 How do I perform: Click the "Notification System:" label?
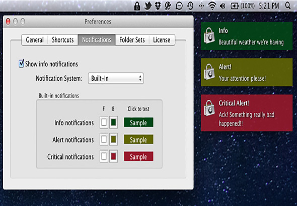pos(59,78)
